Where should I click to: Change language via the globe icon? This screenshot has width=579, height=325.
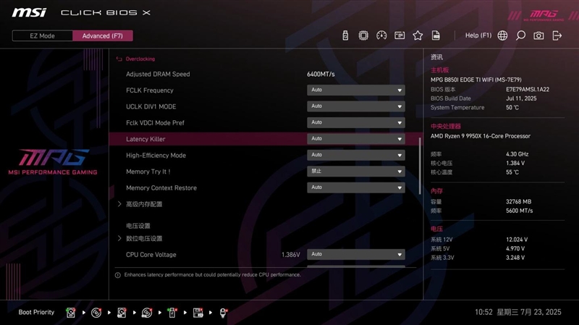pos(502,35)
